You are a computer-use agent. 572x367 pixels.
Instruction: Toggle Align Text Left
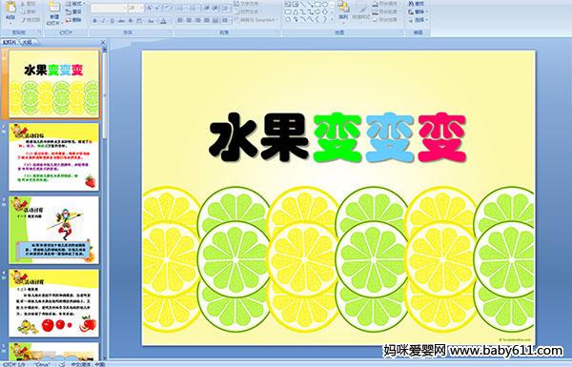pyautogui.click(x=180, y=20)
